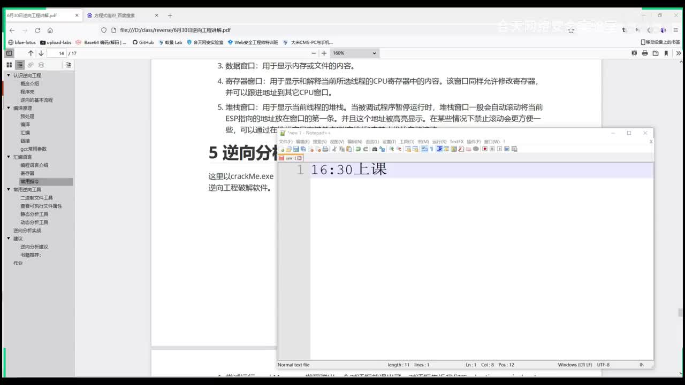Show layers view in PDF sidebar
The height and width of the screenshot is (385, 685).
(41, 65)
